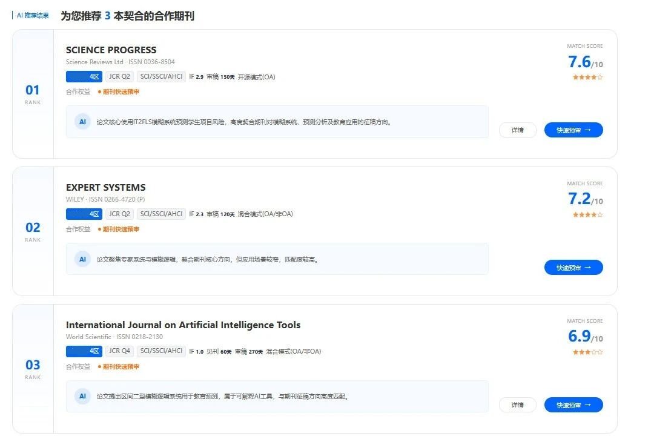
Task: Click SCI/SSCI/AHCI tag on SCIENCE PROGRESS
Action: (x=161, y=76)
